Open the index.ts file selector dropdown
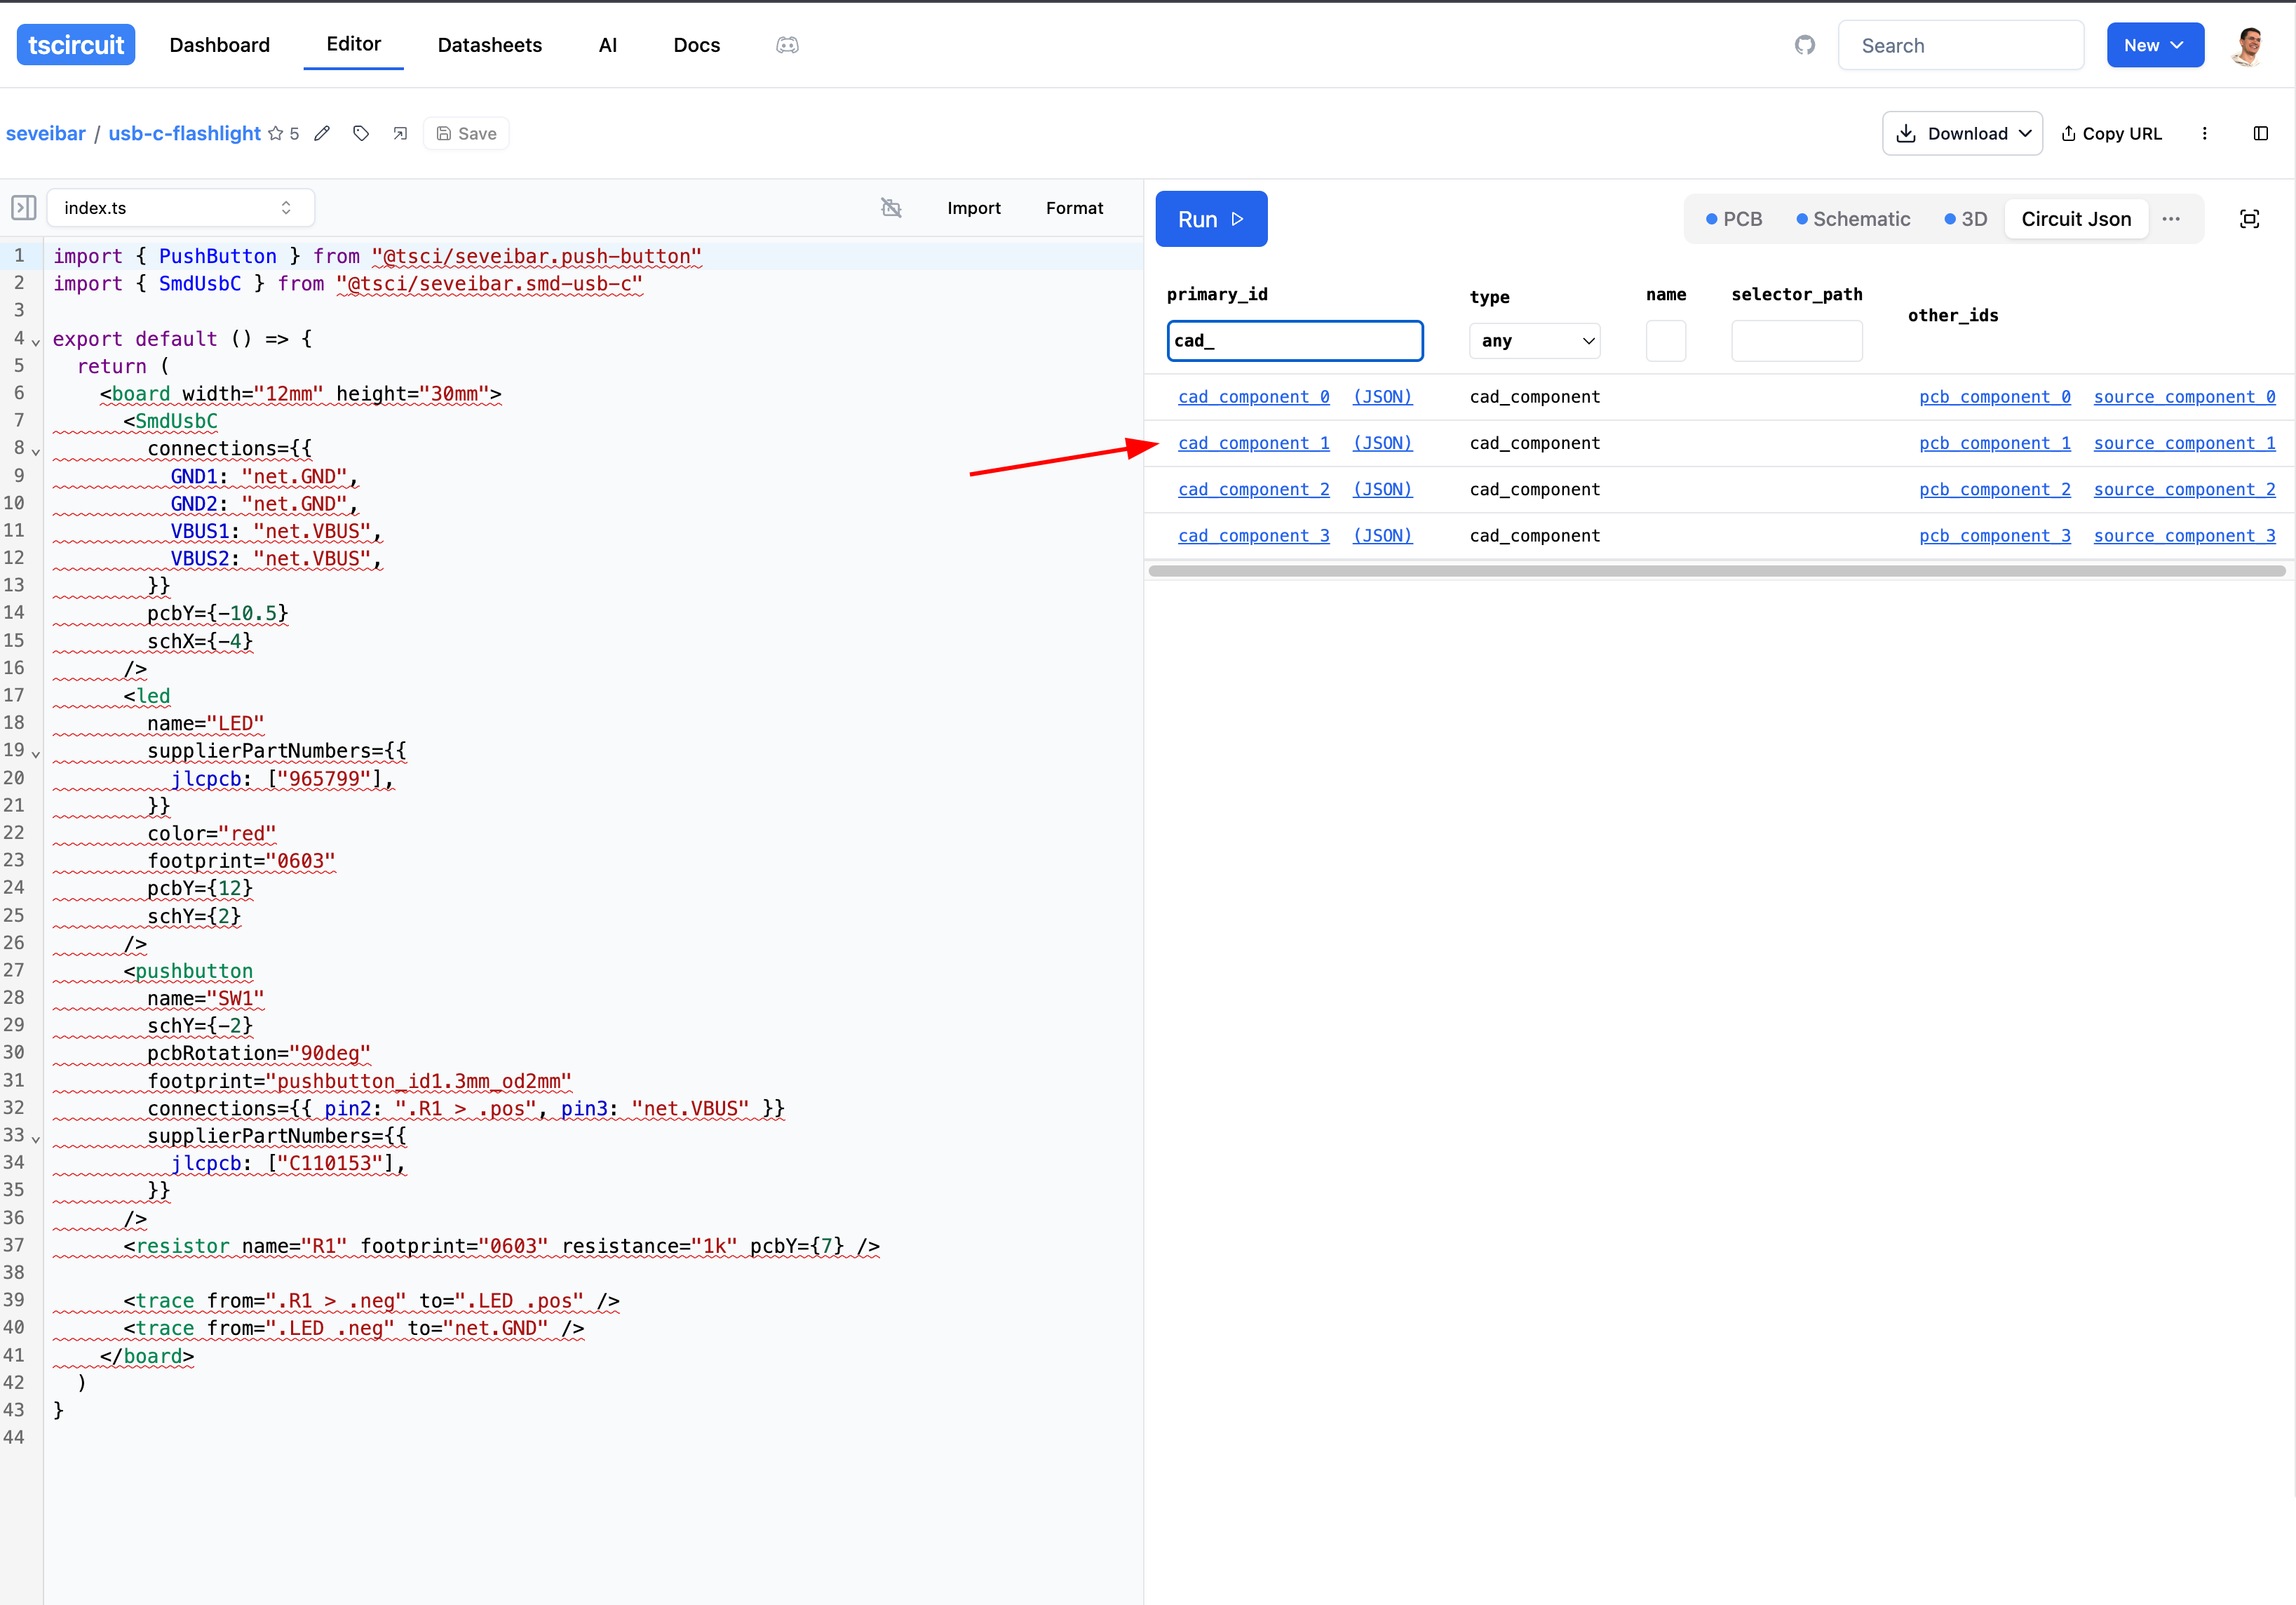The image size is (2296, 1605). 180,208
